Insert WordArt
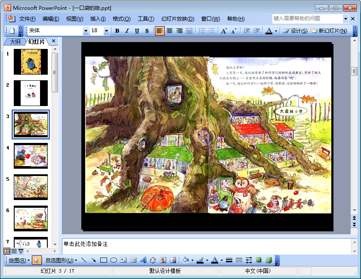 [143, 260]
